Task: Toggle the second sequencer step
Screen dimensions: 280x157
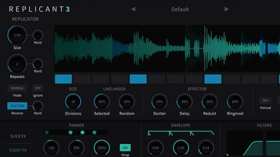Action: point(82,79)
